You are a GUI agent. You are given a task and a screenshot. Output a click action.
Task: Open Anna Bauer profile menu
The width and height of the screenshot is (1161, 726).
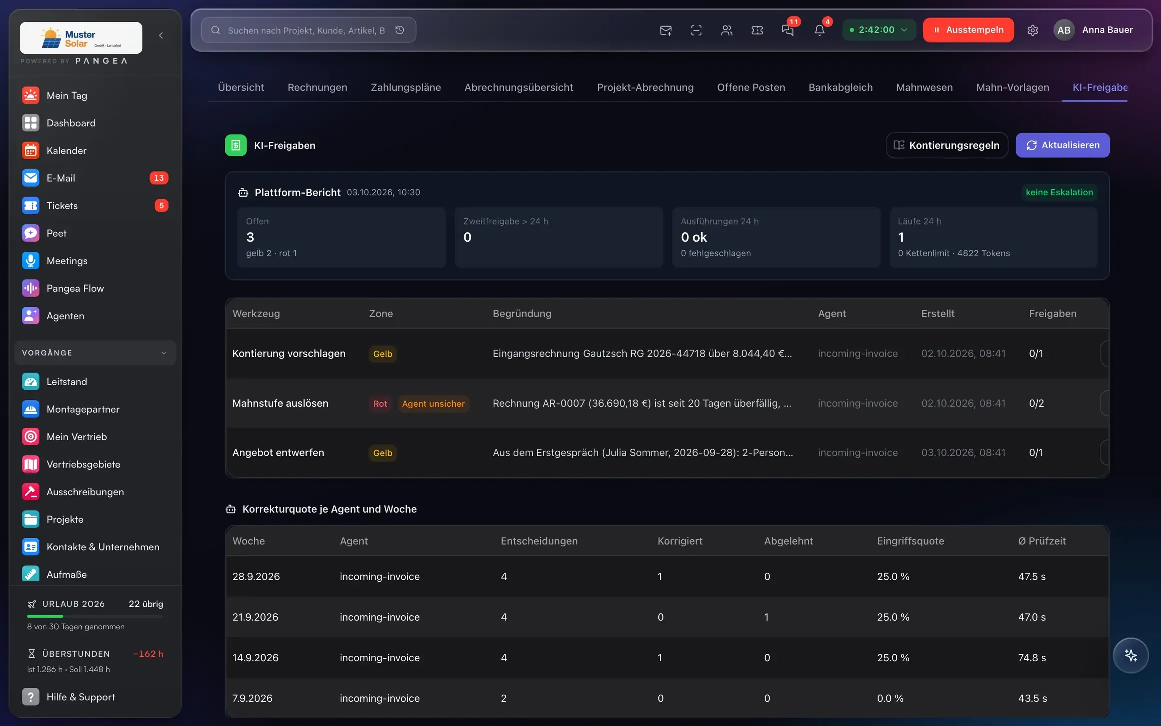(1094, 30)
